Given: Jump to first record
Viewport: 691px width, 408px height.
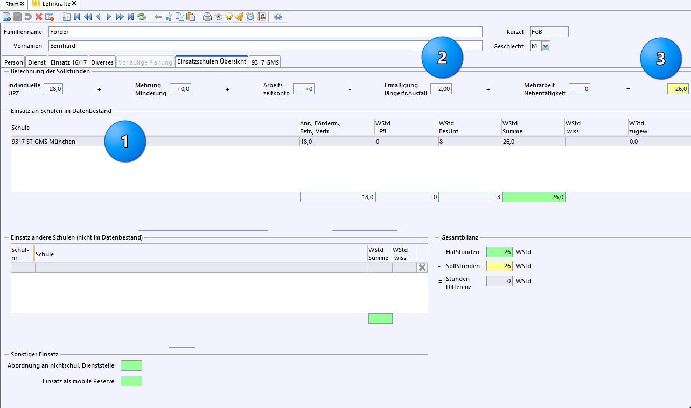Looking at the screenshot, I should (x=77, y=17).
